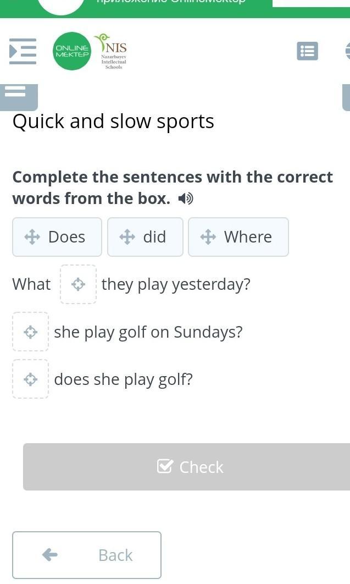
Task: Click the move handle on did
Action: tap(127, 237)
